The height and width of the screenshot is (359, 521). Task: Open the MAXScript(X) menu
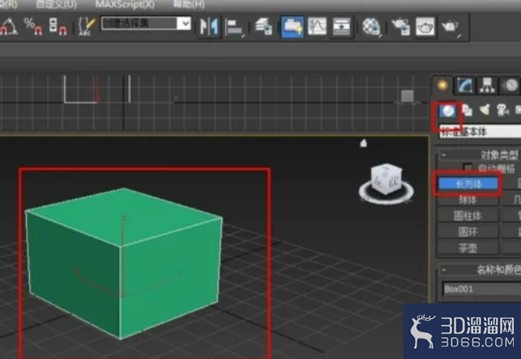tap(125, 5)
